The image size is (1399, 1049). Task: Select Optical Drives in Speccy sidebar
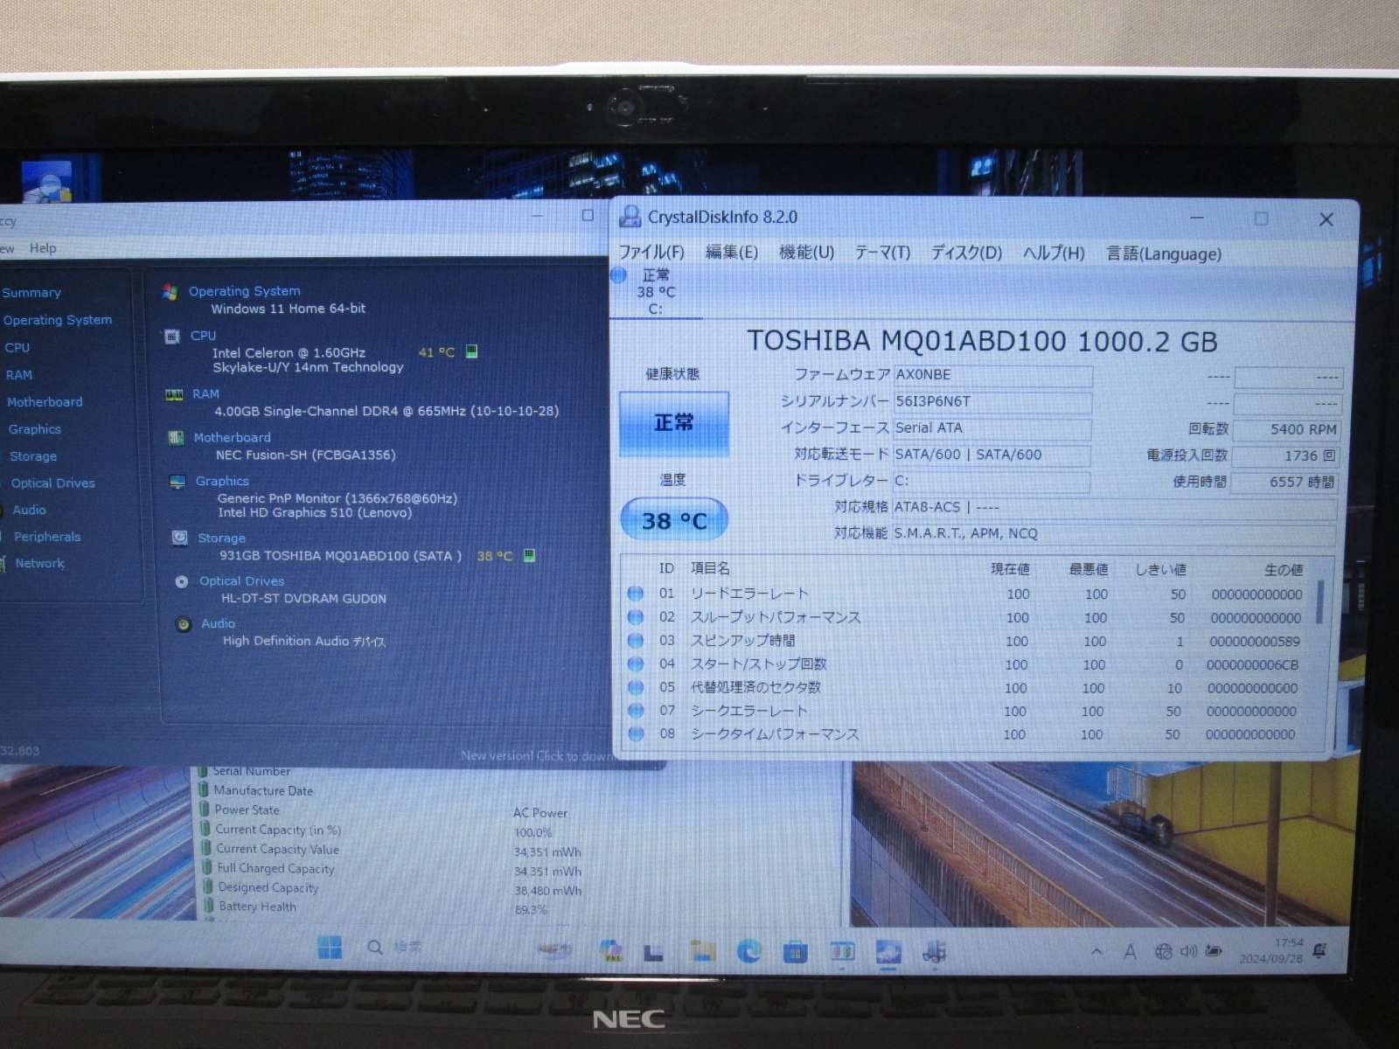(x=52, y=483)
